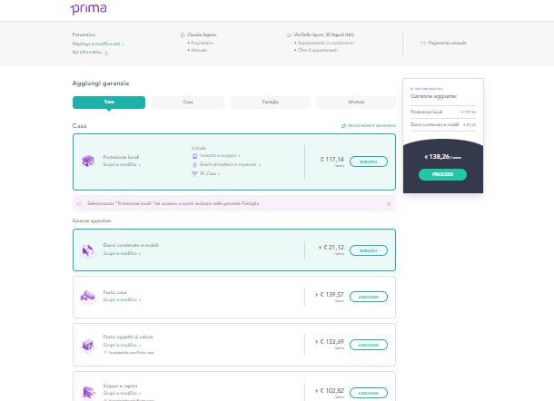The width and height of the screenshot is (554, 401).
Task: Add the Furto casa guarantee
Action: point(369,297)
